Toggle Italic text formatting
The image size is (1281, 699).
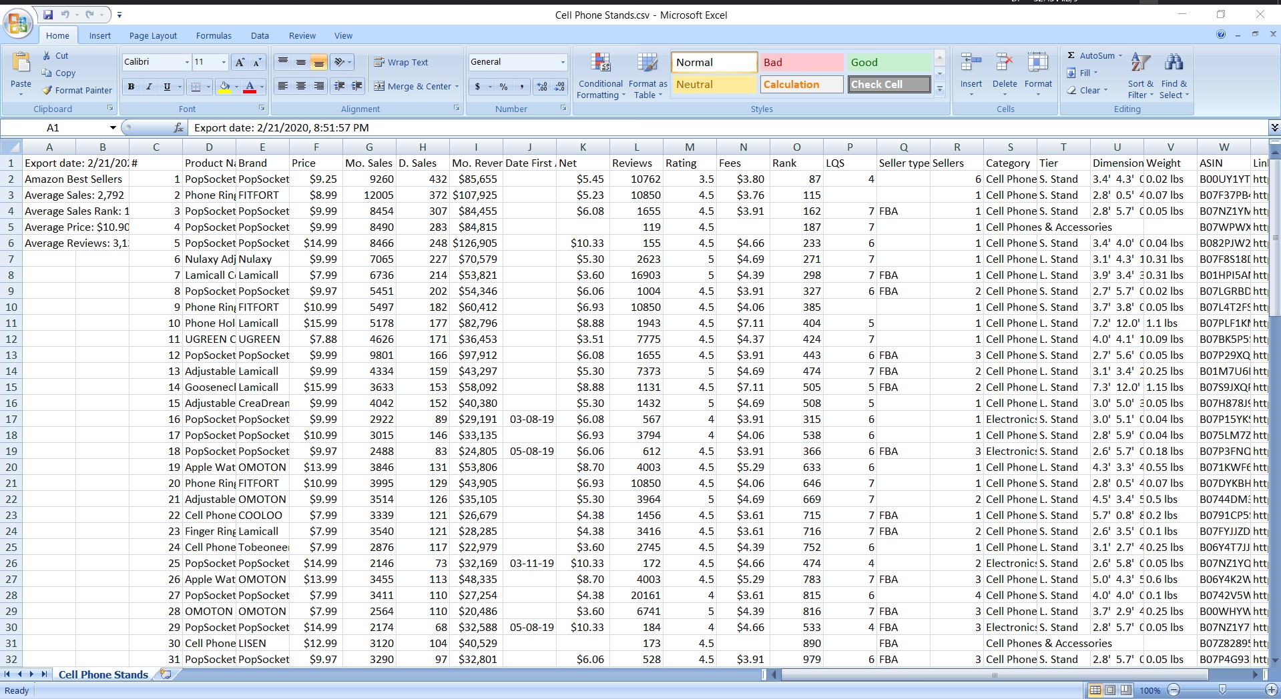click(149, 87)
